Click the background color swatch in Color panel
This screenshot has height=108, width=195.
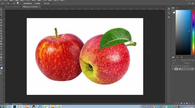coord(174,12)
